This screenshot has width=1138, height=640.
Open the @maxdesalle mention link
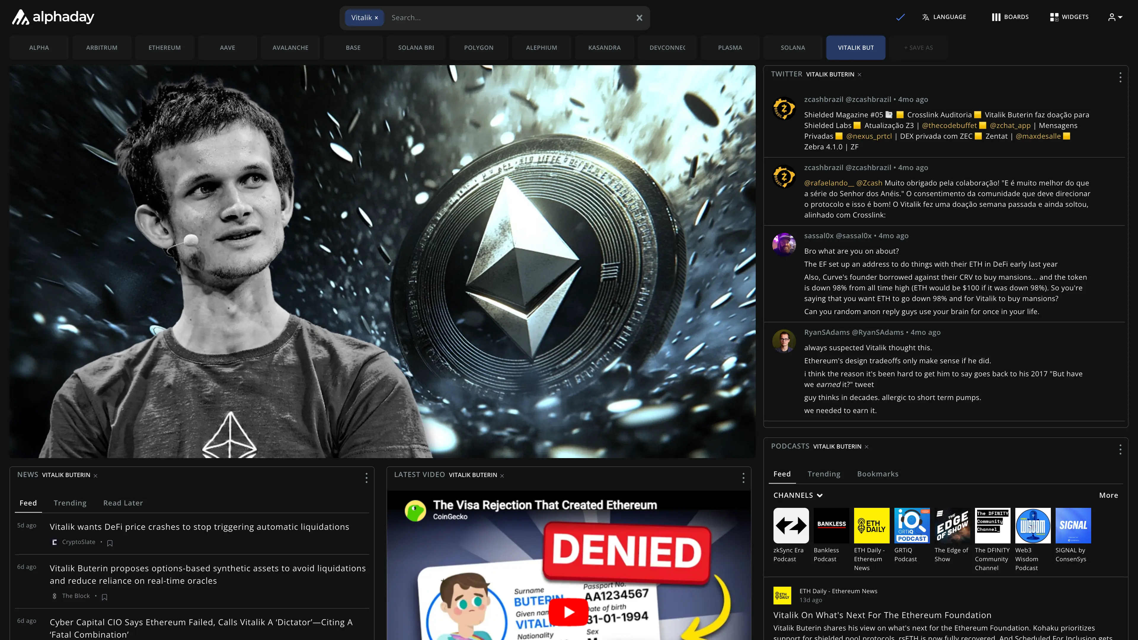[1038, 136]
